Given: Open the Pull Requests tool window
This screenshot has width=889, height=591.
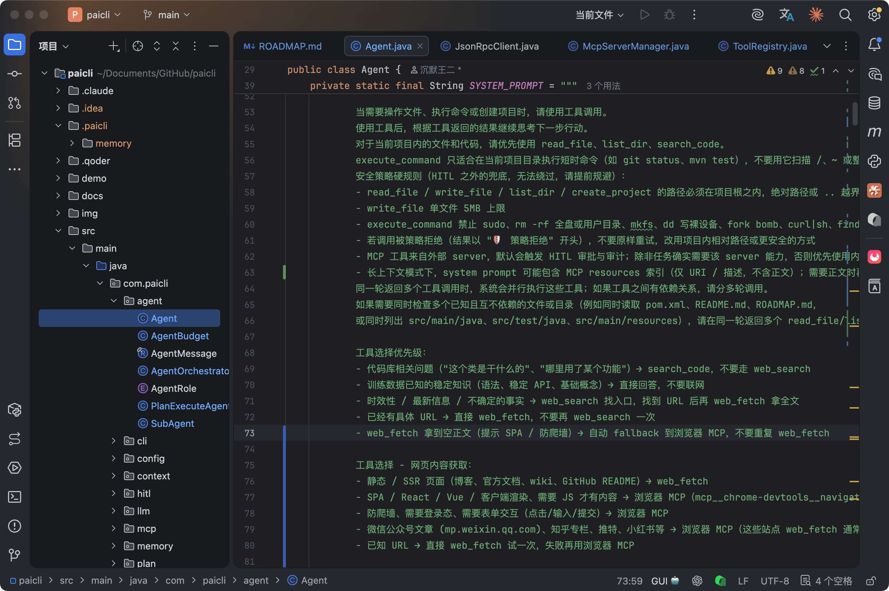Looking at the screenshot, I should coord(14,103).
